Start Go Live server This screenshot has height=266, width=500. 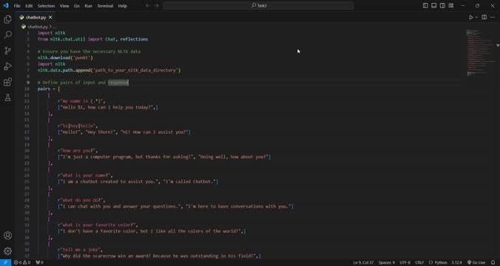click(476, 262)
